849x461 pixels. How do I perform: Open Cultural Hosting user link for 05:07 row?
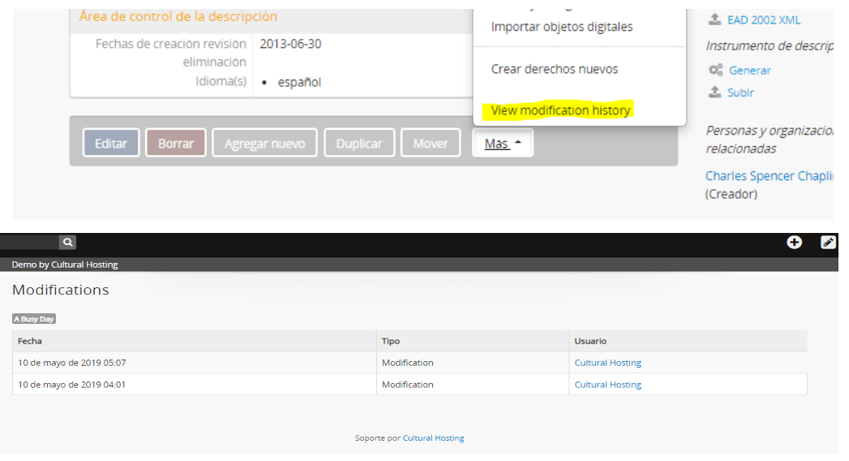click(607, 363)
